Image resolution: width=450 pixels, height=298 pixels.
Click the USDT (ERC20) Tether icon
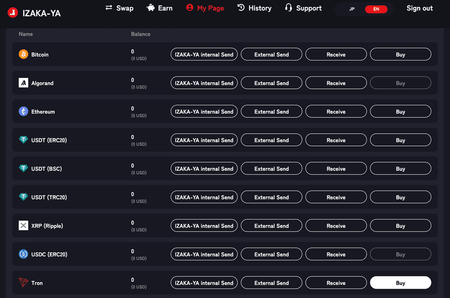[x=23, y=140]
